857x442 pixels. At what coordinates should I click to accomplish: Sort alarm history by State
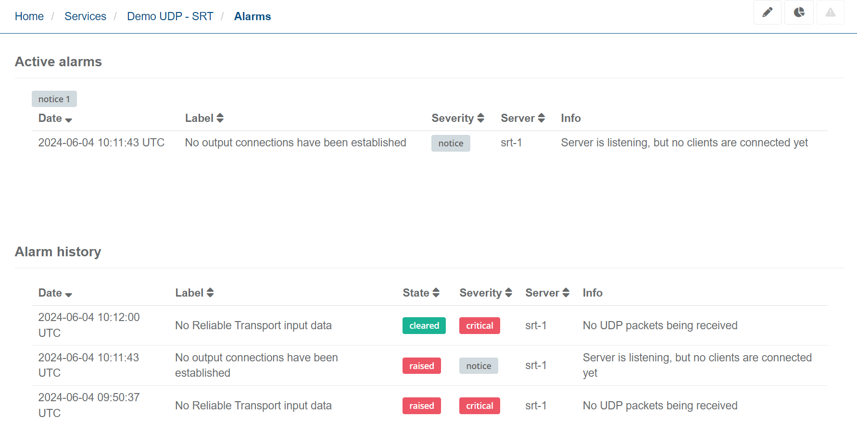(x=421, y=293)
